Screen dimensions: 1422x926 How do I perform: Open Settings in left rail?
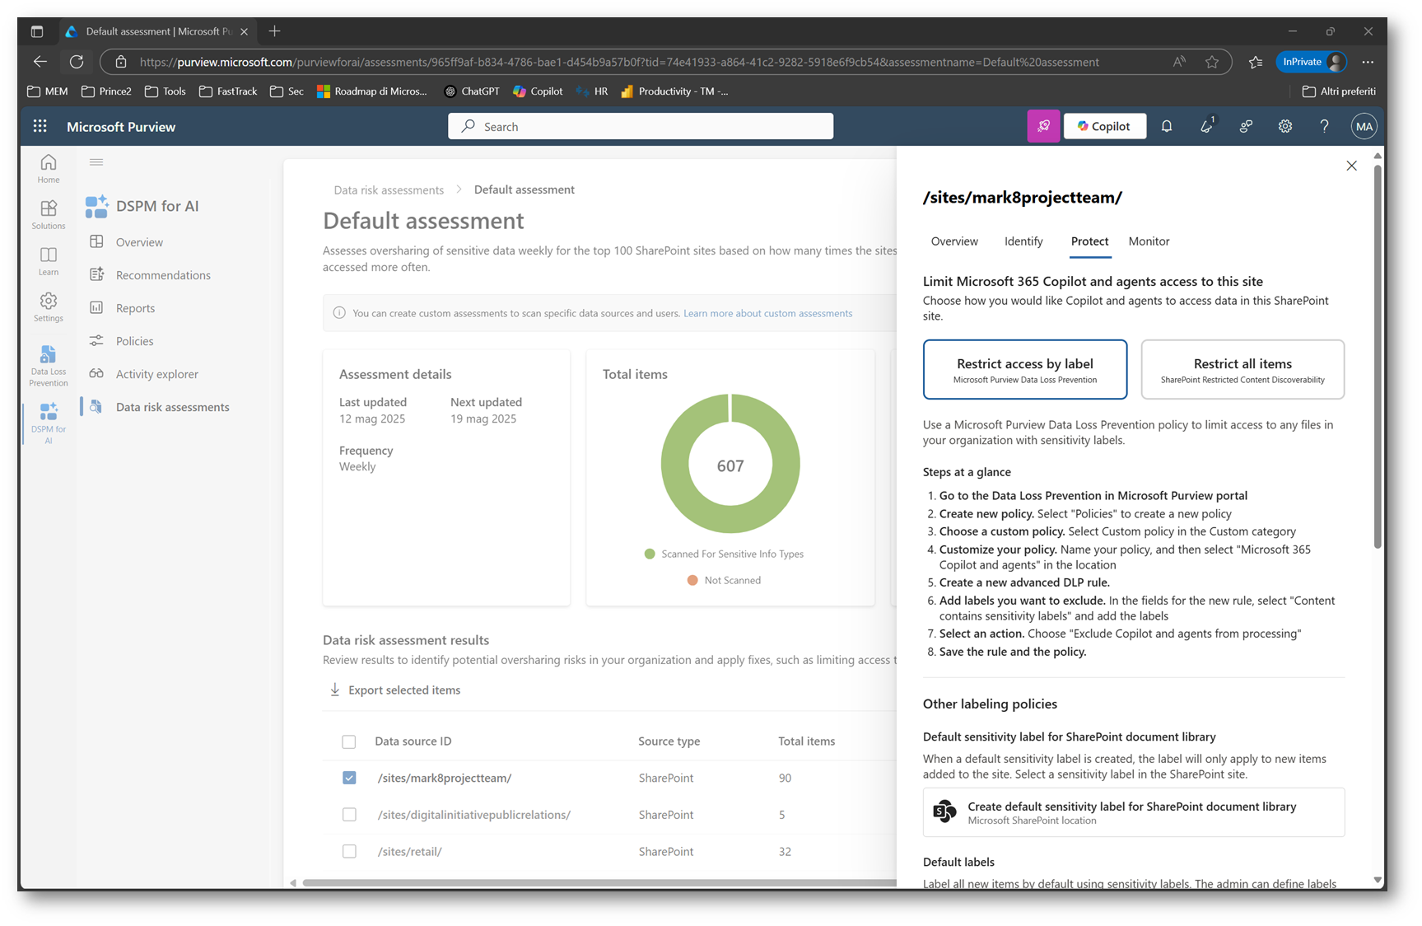pos(49,306)
